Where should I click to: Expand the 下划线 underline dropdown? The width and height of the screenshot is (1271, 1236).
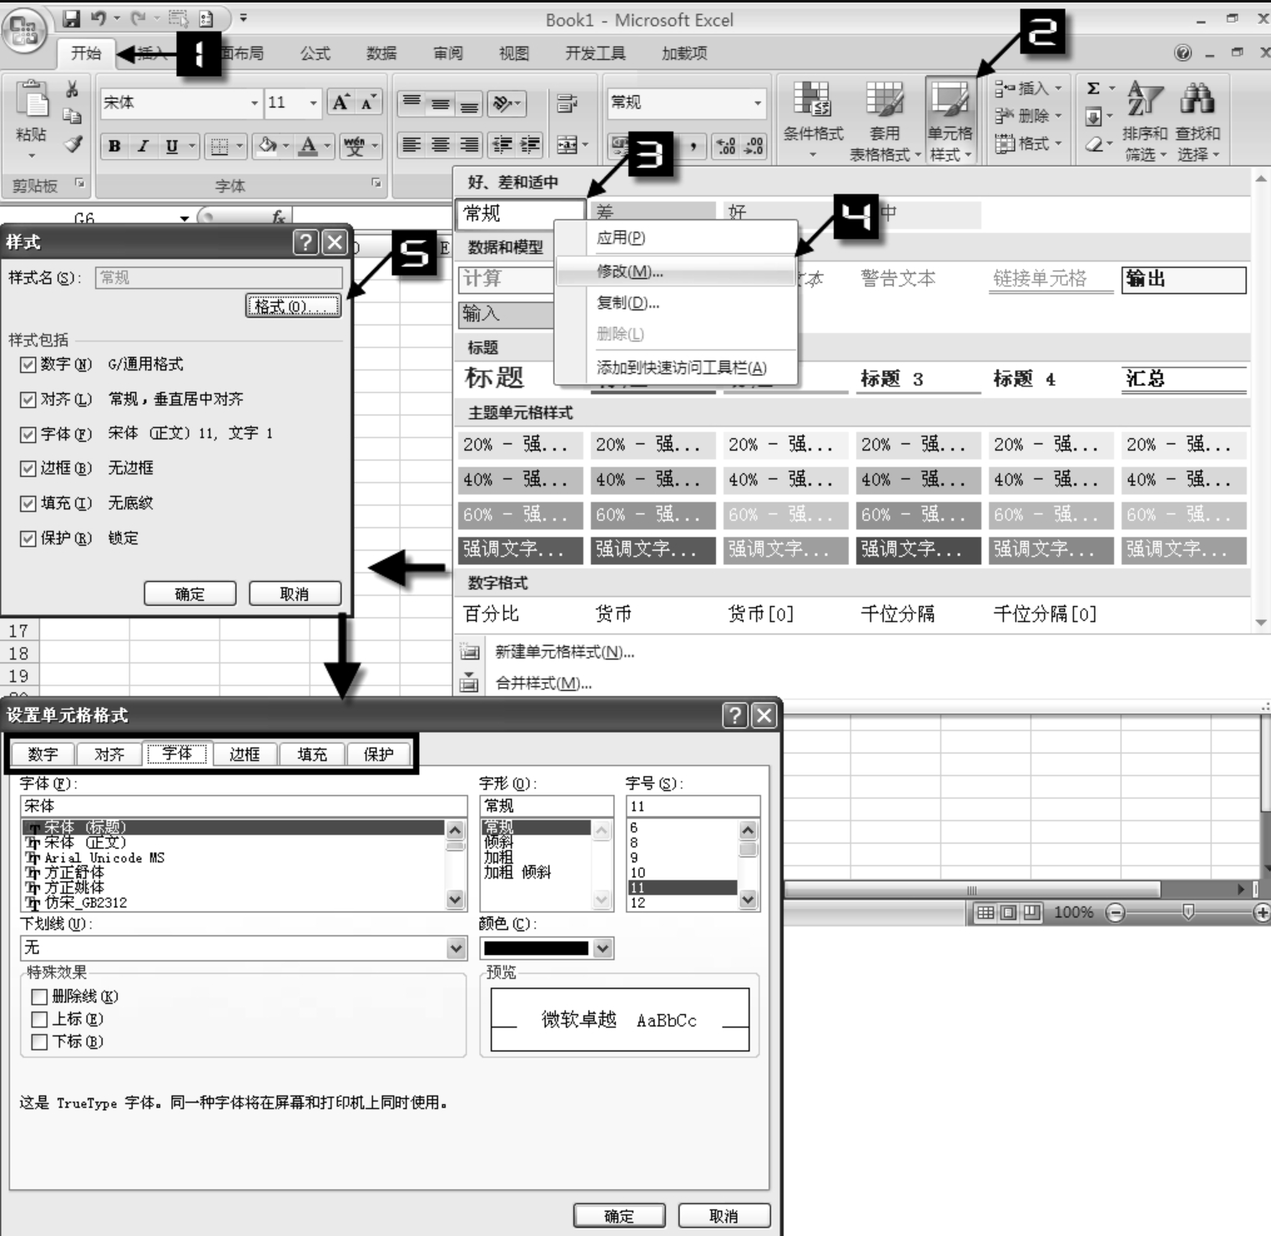pos(456,948)
